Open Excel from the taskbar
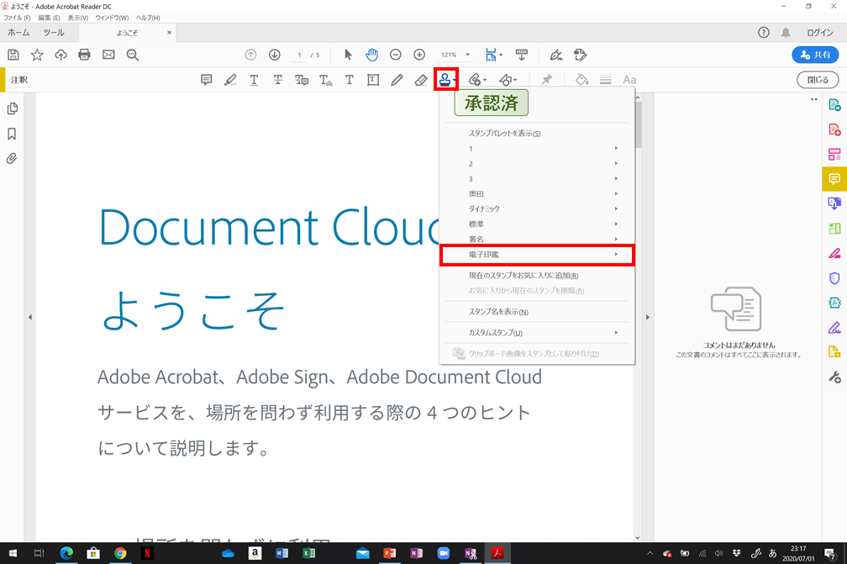Screen dimensions: 847x564 click(309, 553)
